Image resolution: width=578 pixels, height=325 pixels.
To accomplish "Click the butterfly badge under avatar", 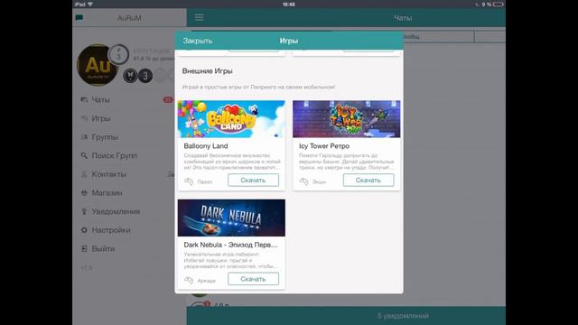I will coord(130,76).
